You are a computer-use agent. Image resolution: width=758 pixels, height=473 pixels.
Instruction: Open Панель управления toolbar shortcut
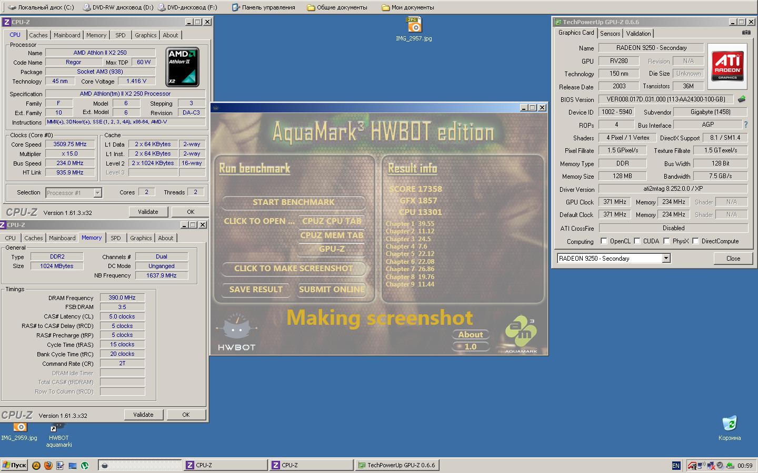(x=263, y=7)
